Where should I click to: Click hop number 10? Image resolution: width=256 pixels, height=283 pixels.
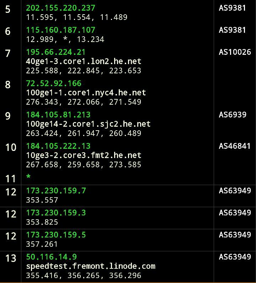pyautogui.click(x=11, y=147)
